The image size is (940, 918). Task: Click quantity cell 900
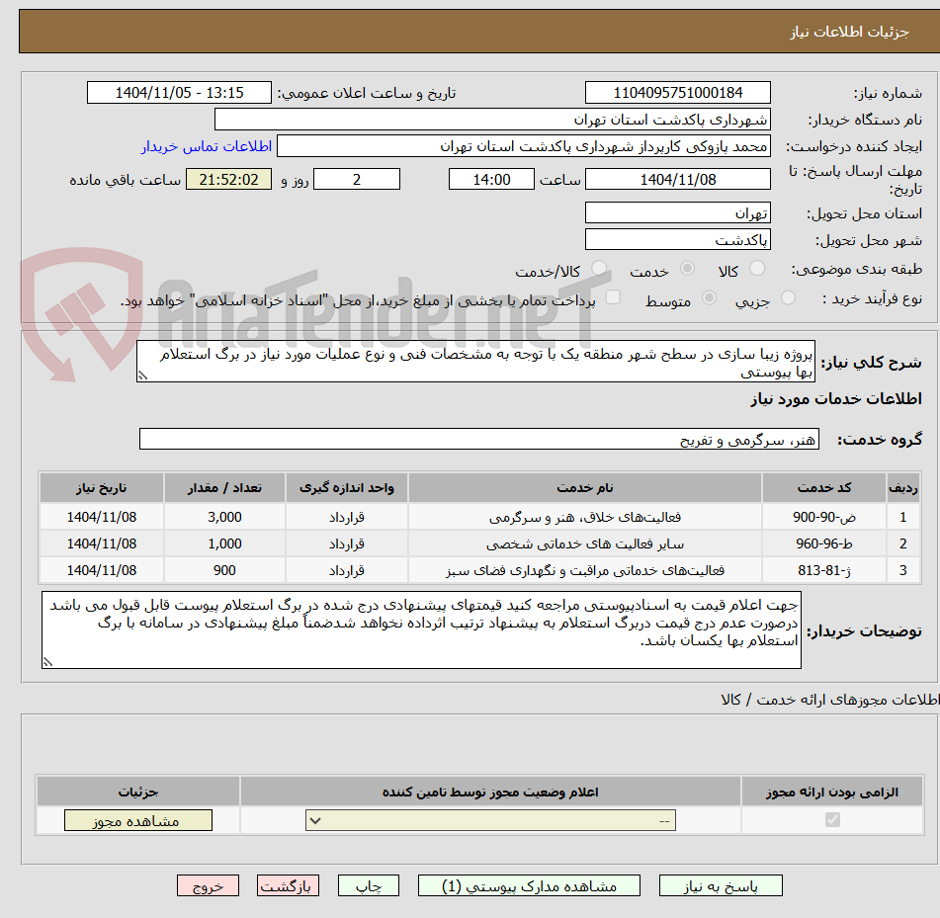click(x=224, y=570)
